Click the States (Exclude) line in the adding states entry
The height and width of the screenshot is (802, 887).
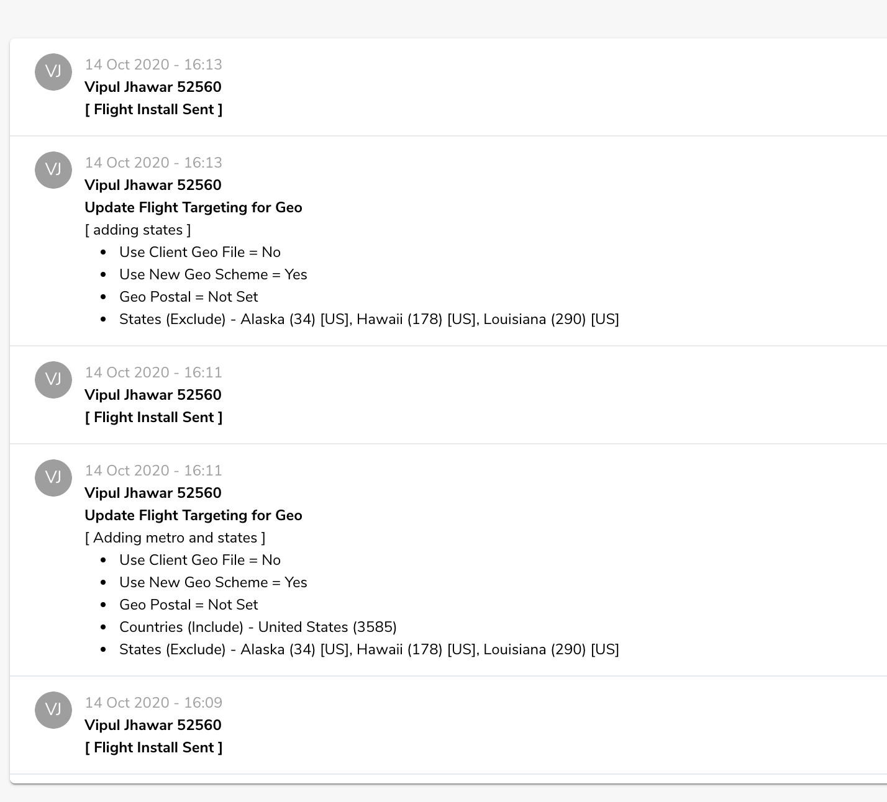pos(369,319)
